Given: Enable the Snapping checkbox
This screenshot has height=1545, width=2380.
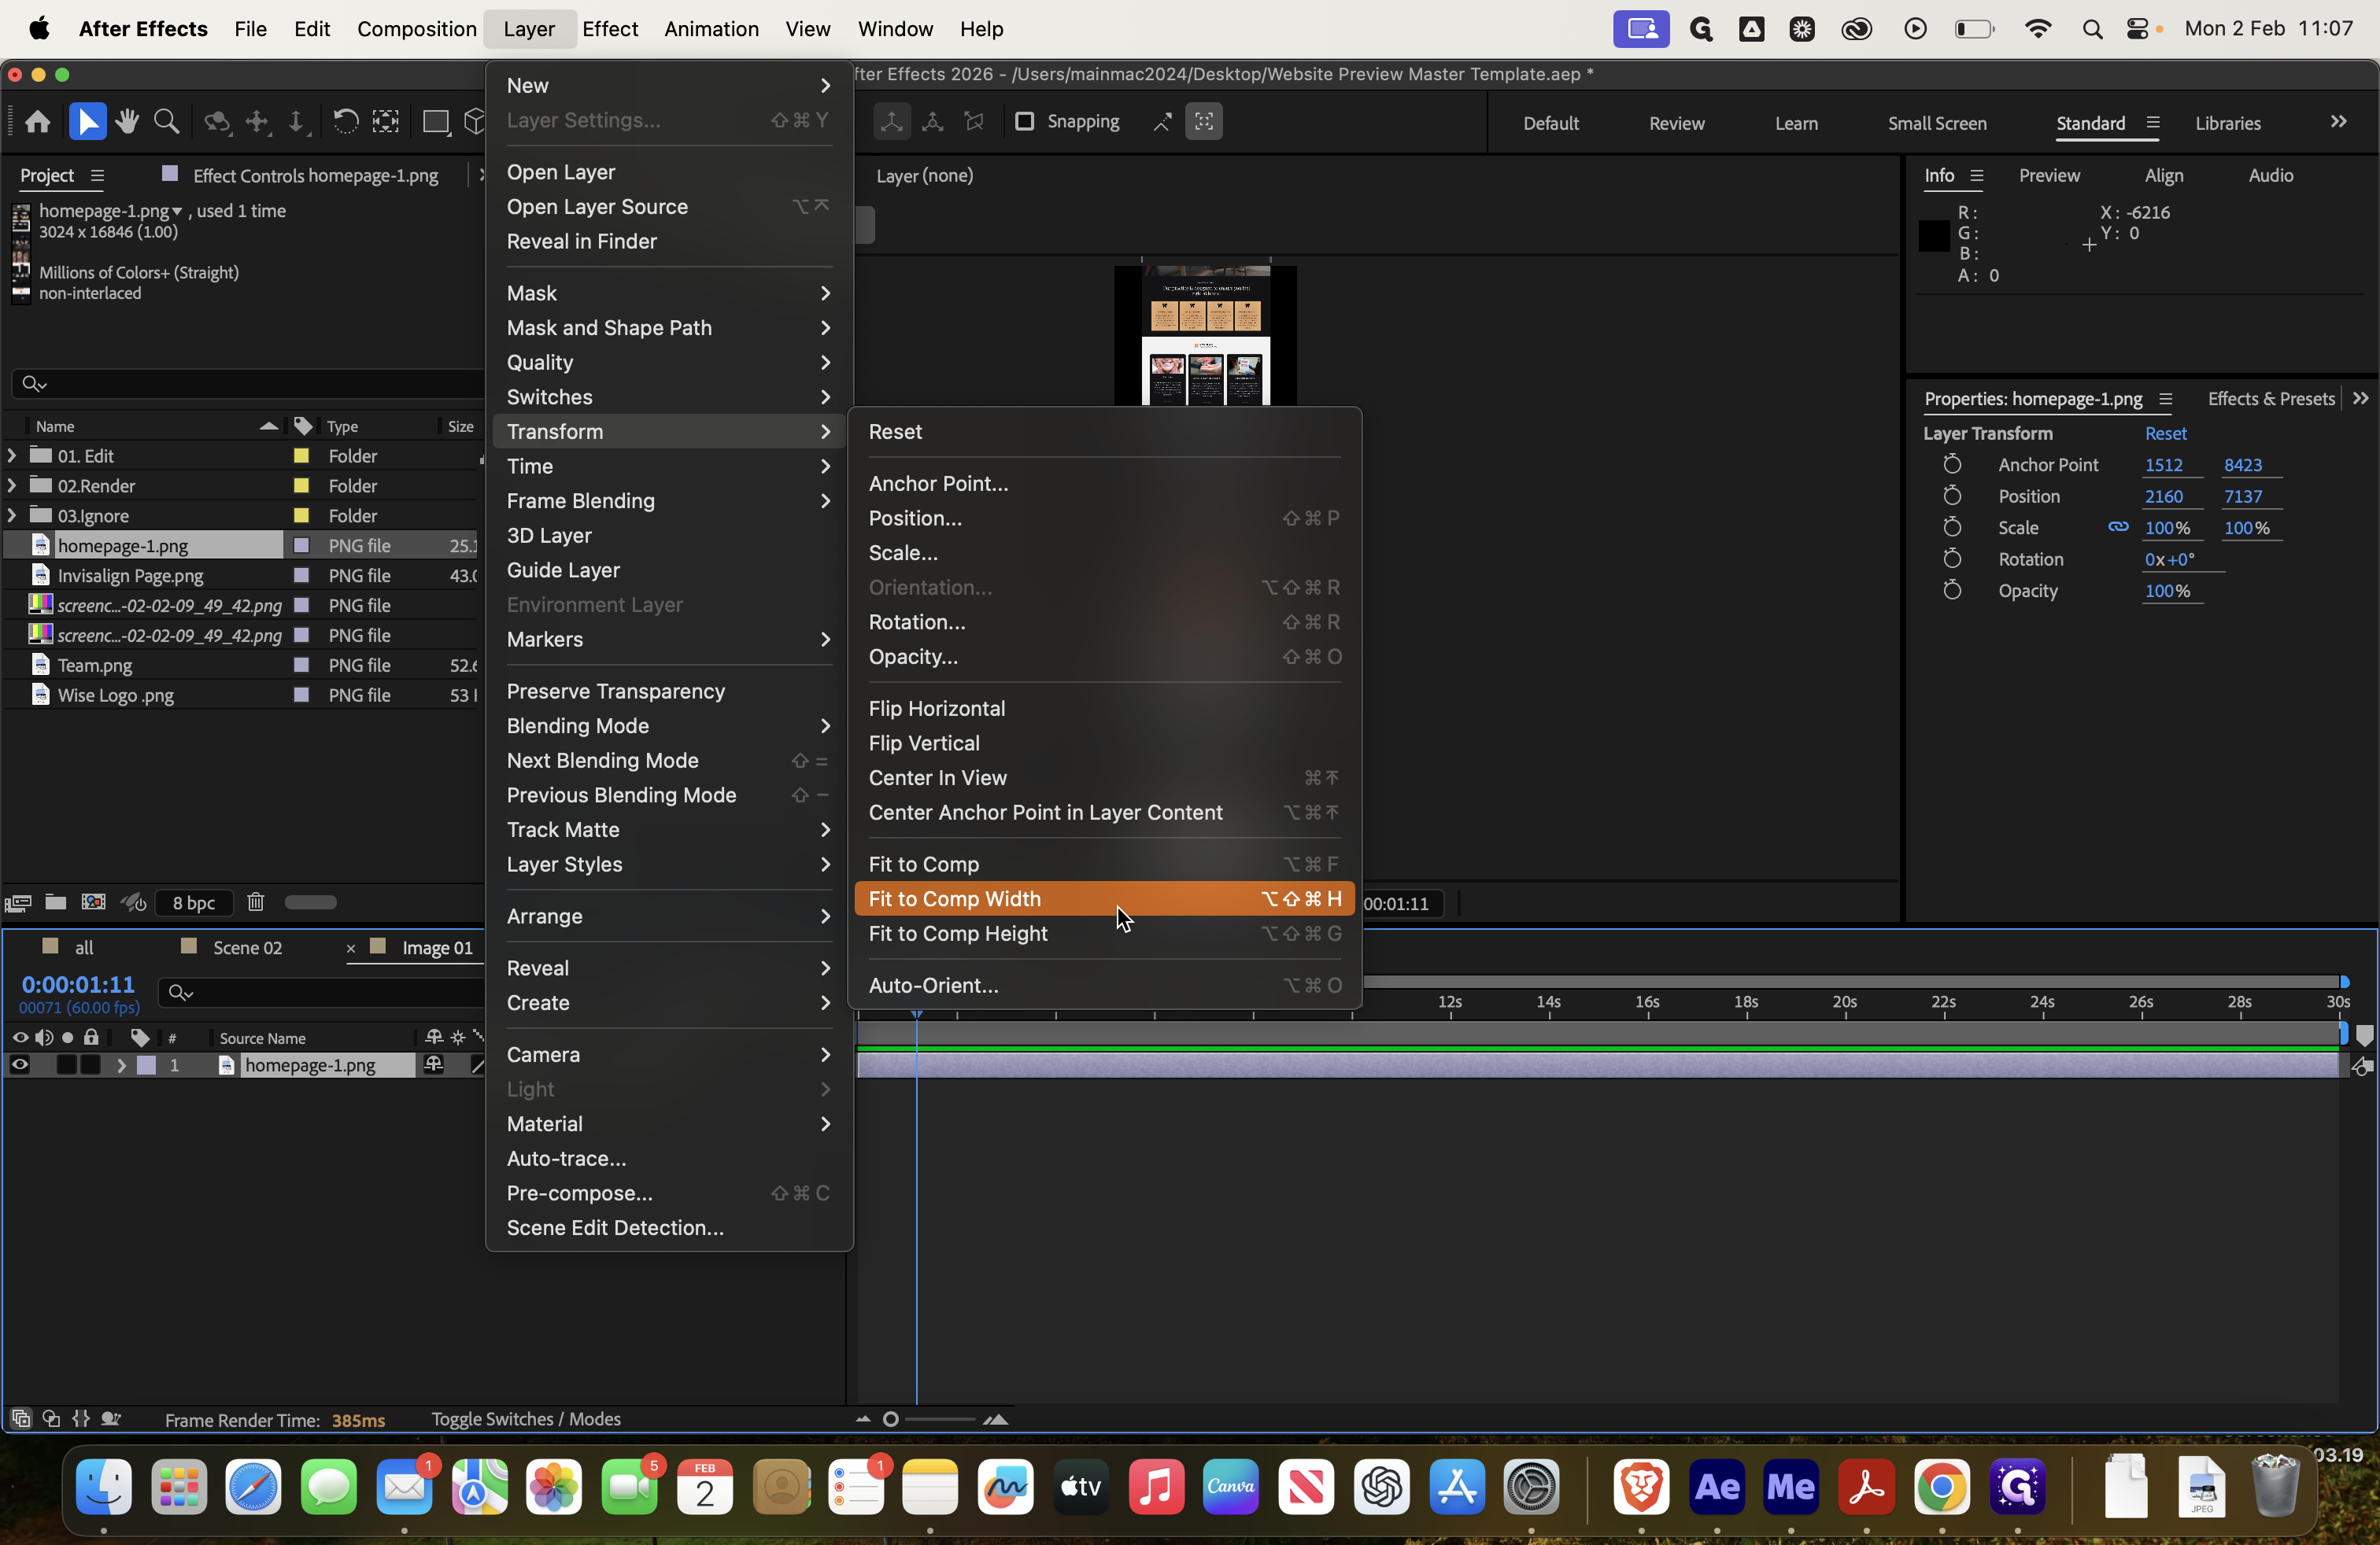Looking at the screenshot, I should pos(1024,122).
